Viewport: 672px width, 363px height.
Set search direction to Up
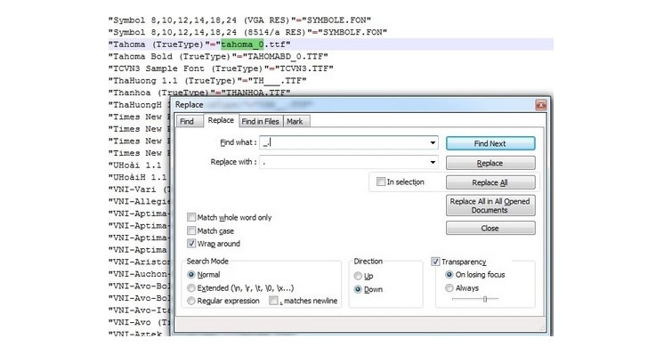(x=359, y=276)
